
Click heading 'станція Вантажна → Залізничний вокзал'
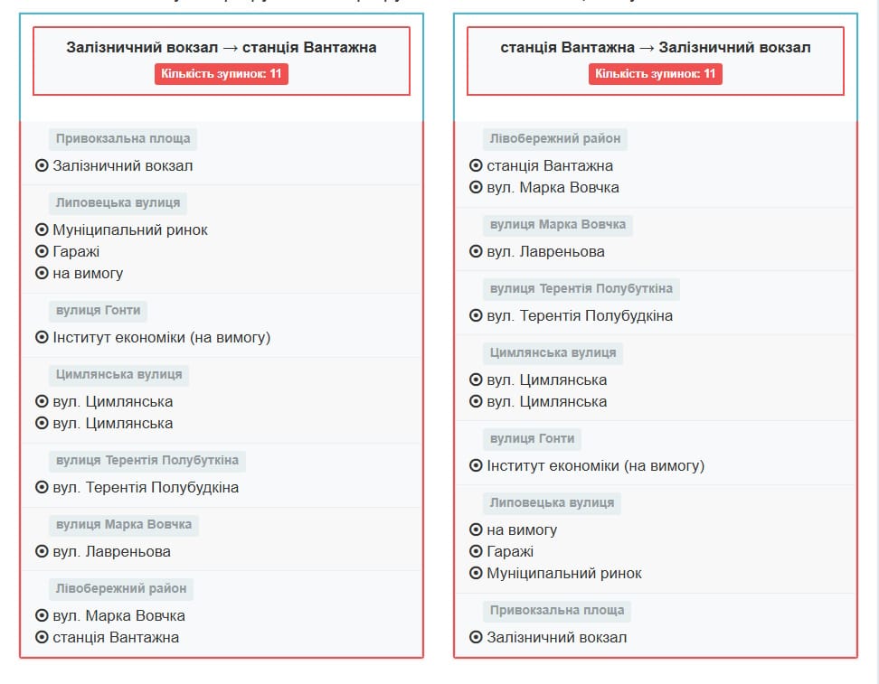656,47
